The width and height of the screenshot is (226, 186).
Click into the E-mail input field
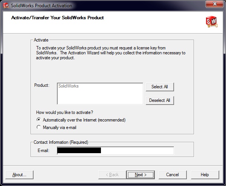coord(116,151)
